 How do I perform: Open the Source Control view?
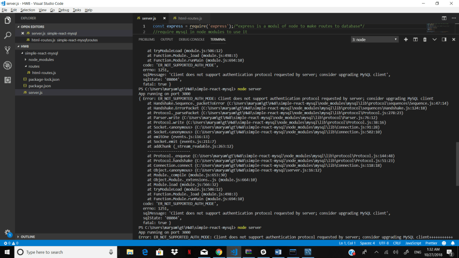coord(8,51)
